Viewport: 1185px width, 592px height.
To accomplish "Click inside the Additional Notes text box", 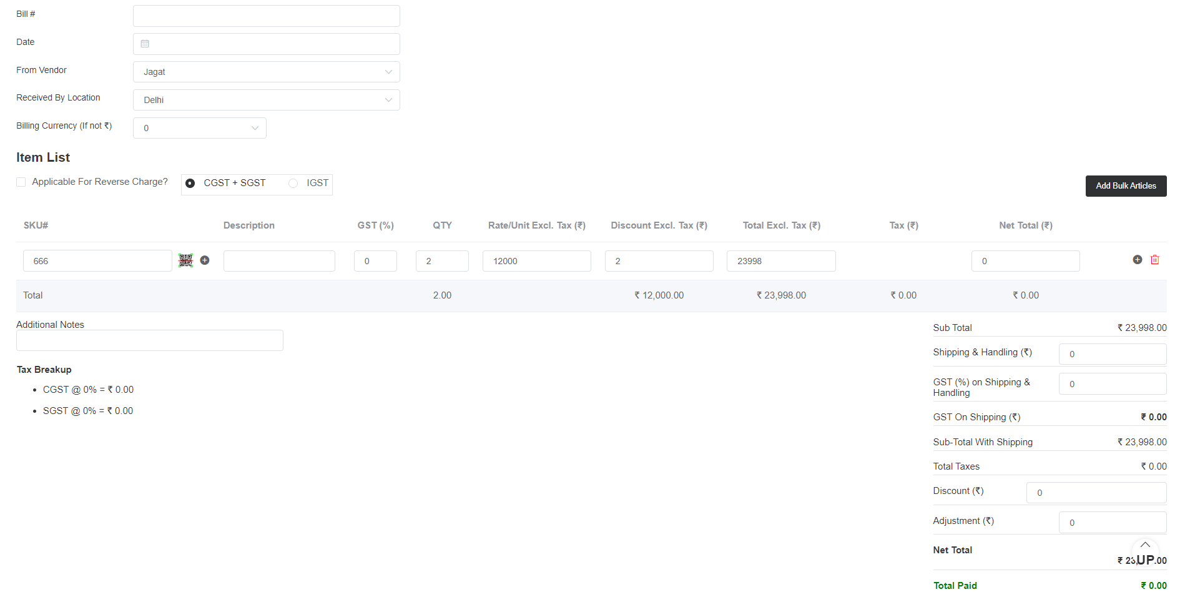I will (149, 340).
